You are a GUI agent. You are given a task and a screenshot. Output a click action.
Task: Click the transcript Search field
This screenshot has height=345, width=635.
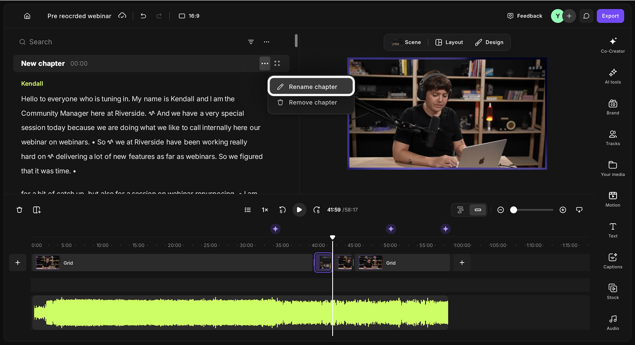pos(130,42)
